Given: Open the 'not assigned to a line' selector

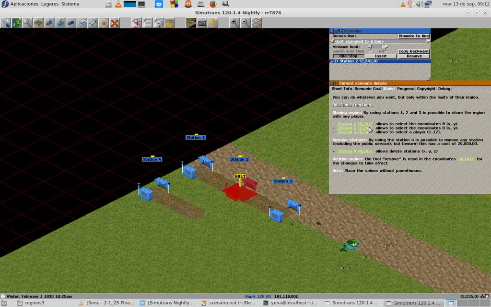Looking at the screenshot, I should pos(380,41).
